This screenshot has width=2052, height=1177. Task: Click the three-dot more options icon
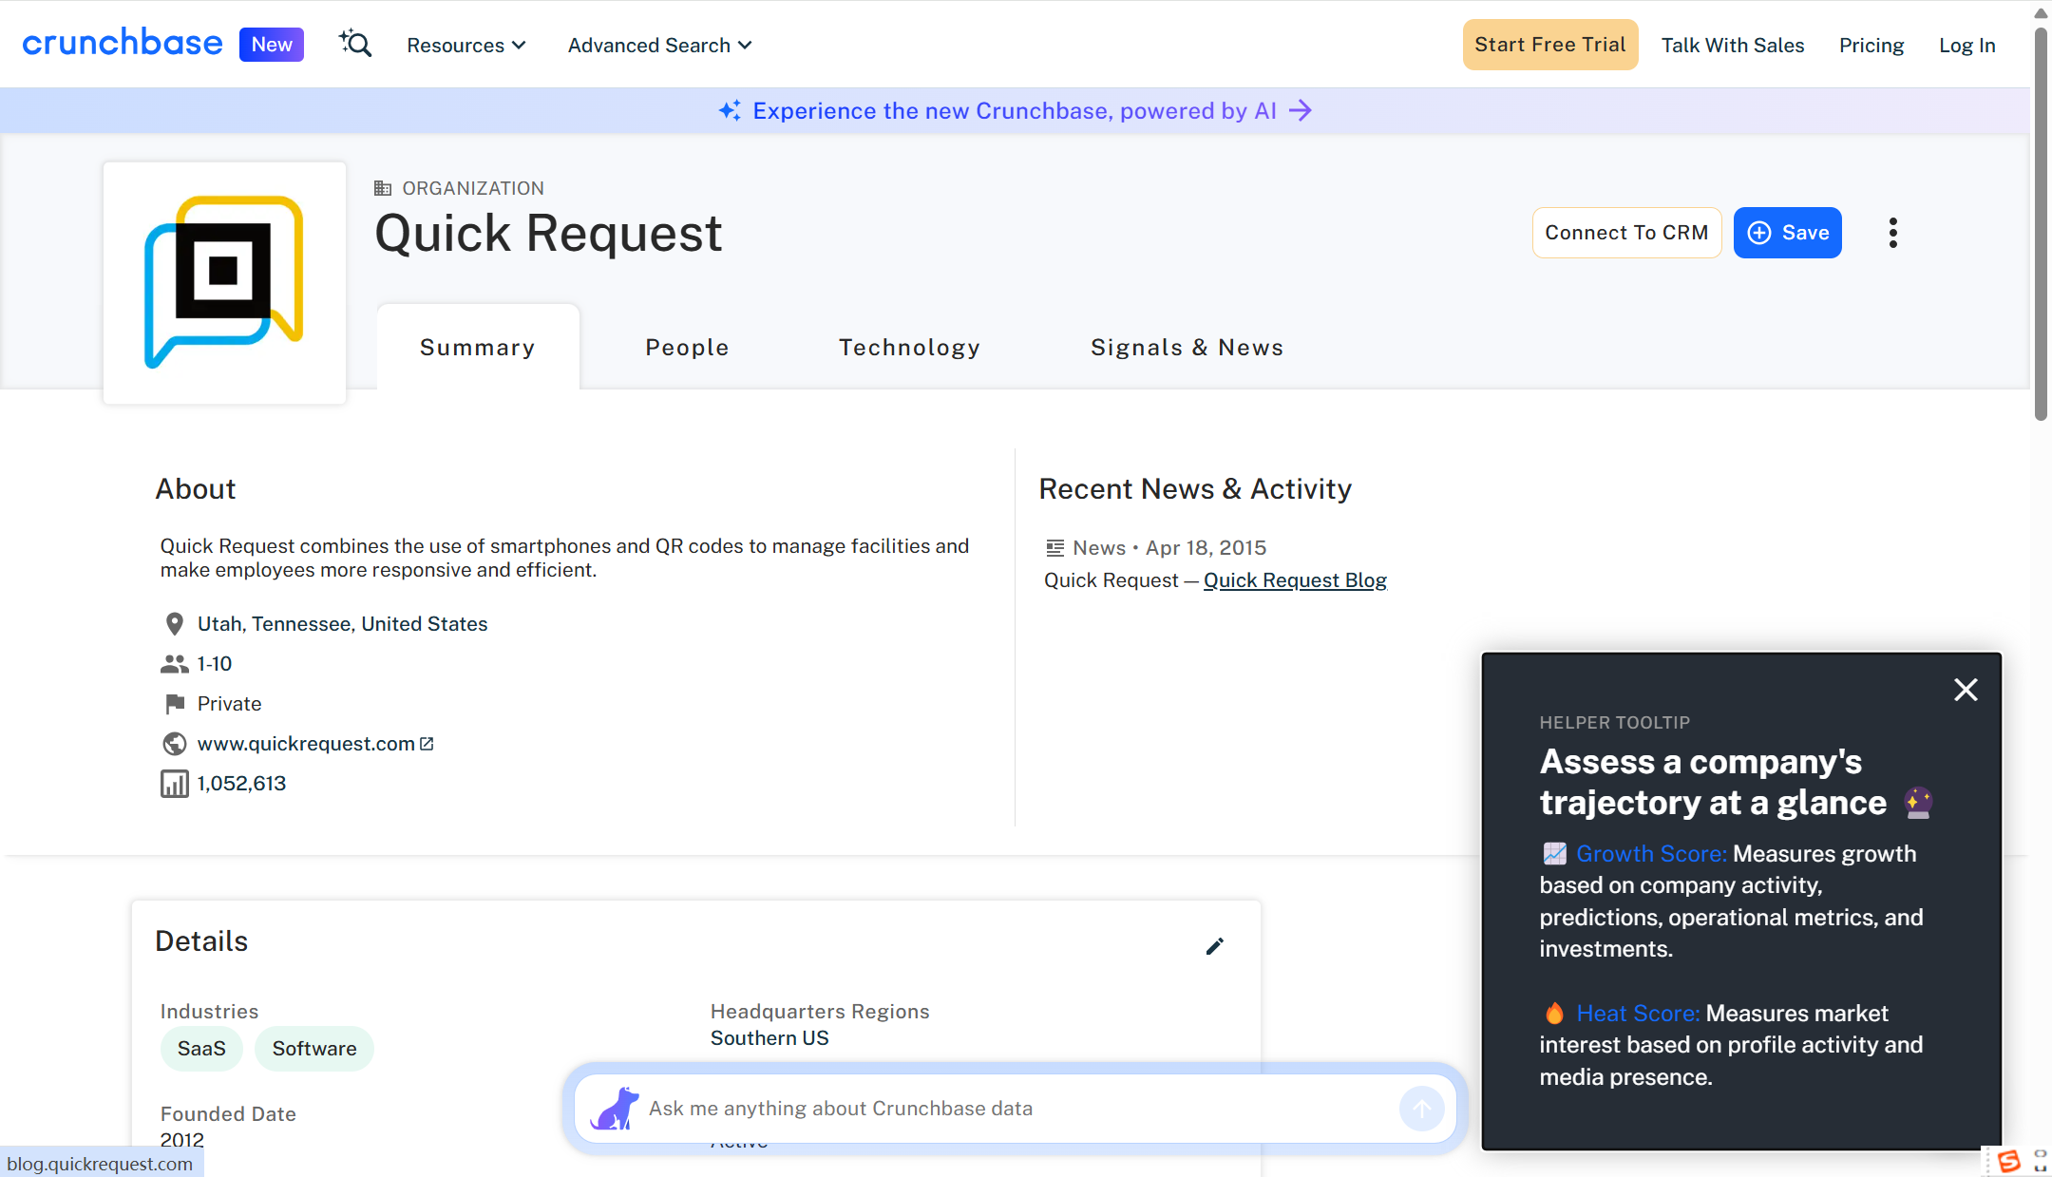(x=1892, y=233)
